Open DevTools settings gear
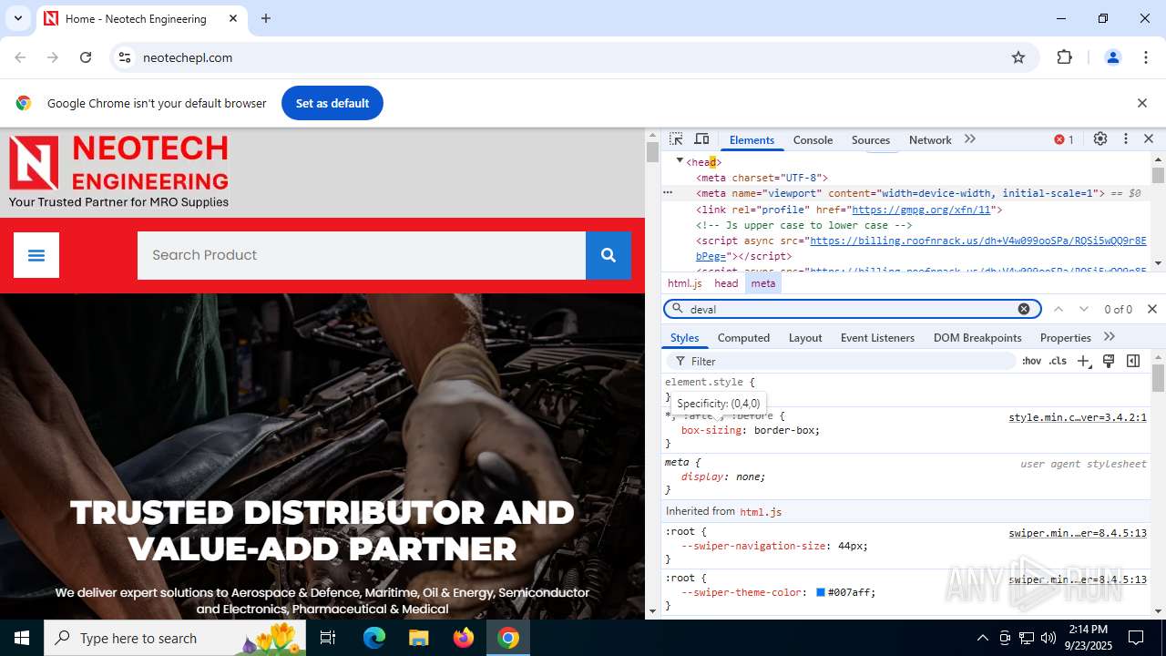 pyautogui.click(x=1100, y=139)
